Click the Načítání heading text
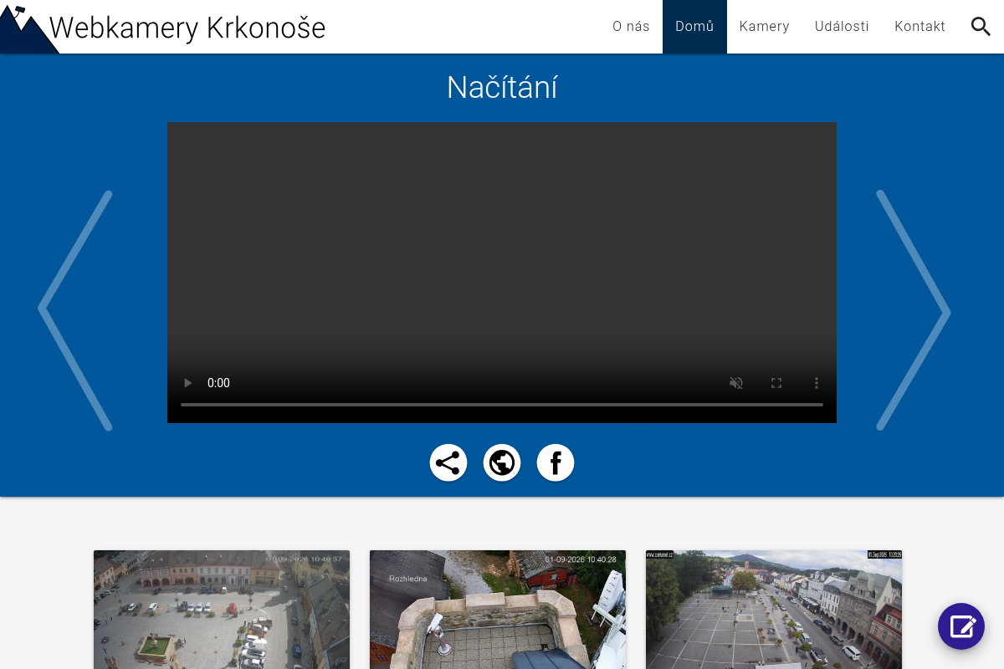 pyautogui.click(x=502, y=88)
